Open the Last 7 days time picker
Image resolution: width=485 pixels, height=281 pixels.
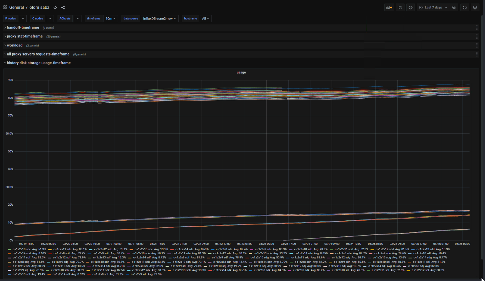click(433, 8)
